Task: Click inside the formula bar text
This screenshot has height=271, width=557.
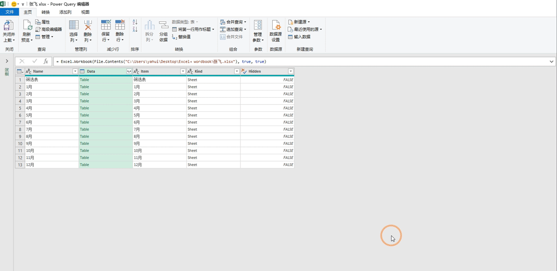Action: (161, 62)
